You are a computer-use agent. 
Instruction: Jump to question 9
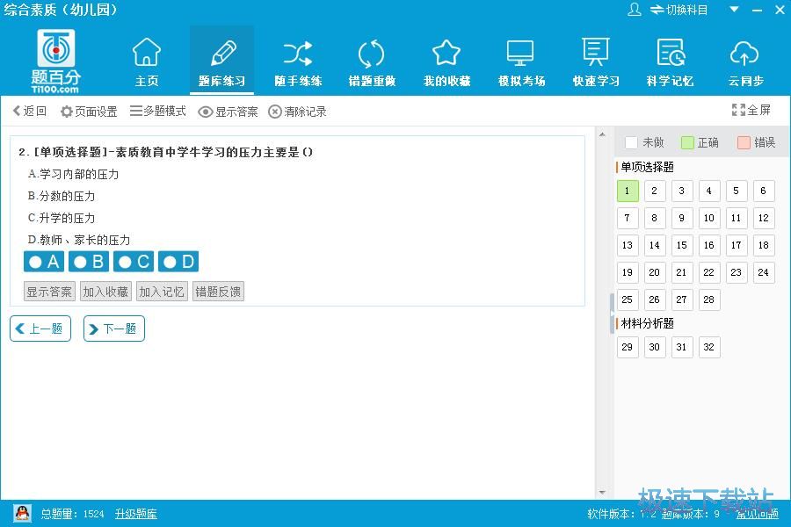(x=682, y=218)
